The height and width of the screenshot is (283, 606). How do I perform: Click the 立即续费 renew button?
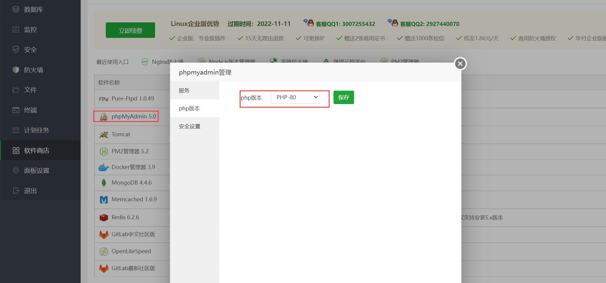(130, 30)
